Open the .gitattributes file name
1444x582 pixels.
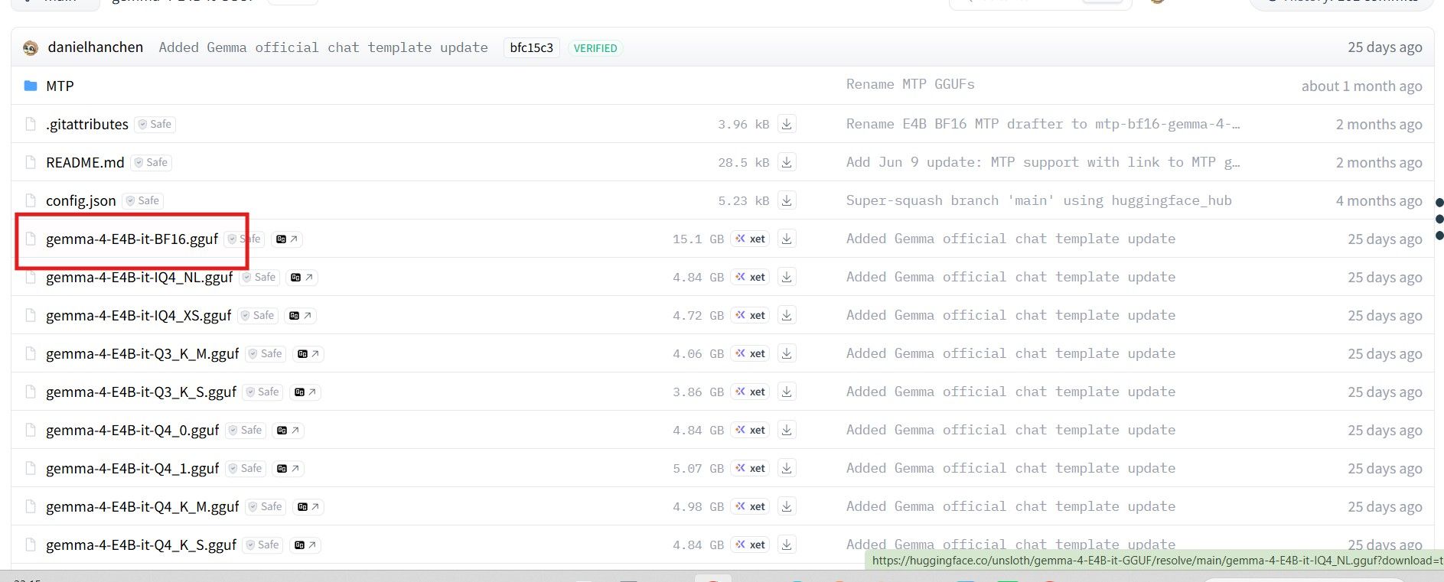(87, 124)
